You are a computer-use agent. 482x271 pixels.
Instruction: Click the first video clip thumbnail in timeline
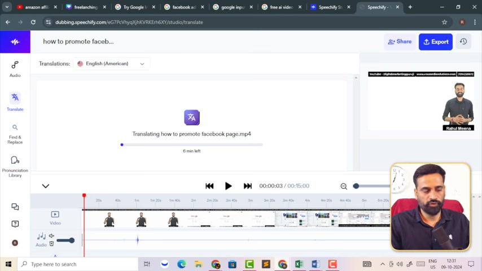109,219
